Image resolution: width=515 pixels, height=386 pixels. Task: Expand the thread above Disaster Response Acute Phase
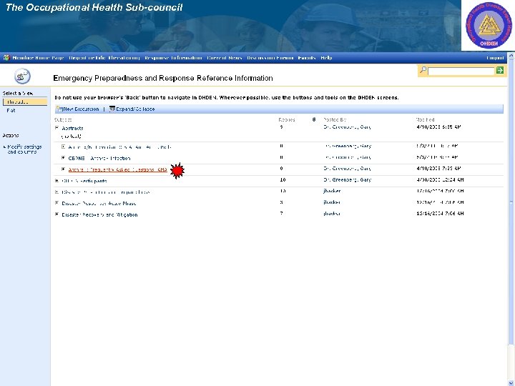[x=57, y=192]
